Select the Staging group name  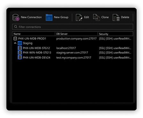point(28,43)
